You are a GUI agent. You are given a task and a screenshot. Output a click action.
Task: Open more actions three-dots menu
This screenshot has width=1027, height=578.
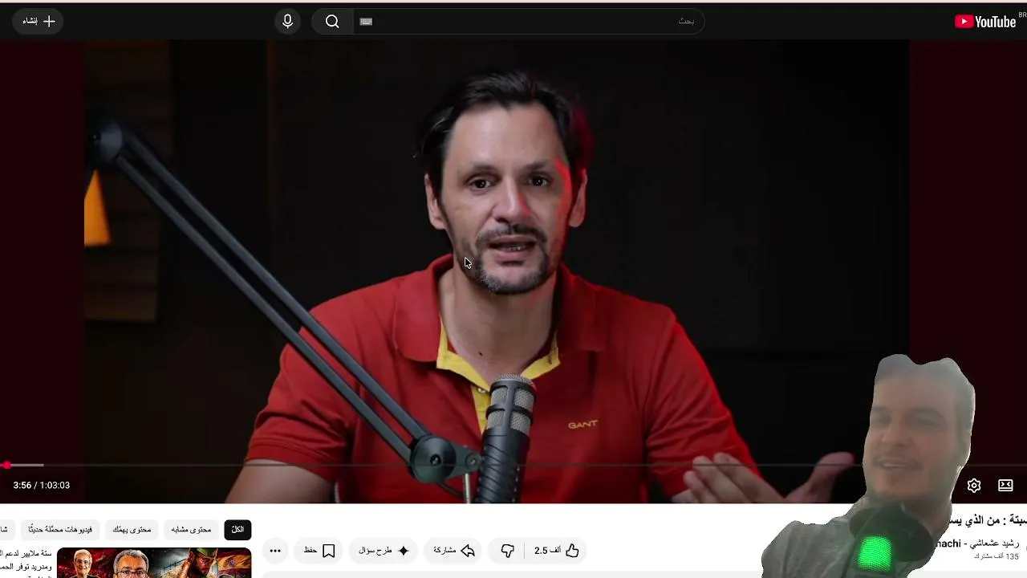[275, 551]
